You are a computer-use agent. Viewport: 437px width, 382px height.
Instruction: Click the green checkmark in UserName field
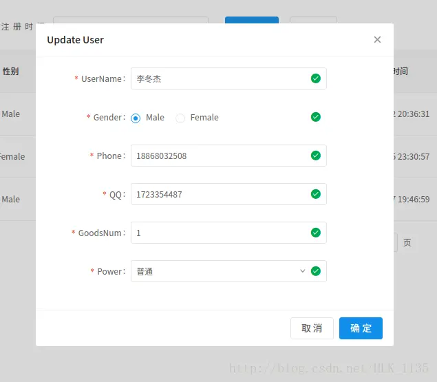click(316, 78)
